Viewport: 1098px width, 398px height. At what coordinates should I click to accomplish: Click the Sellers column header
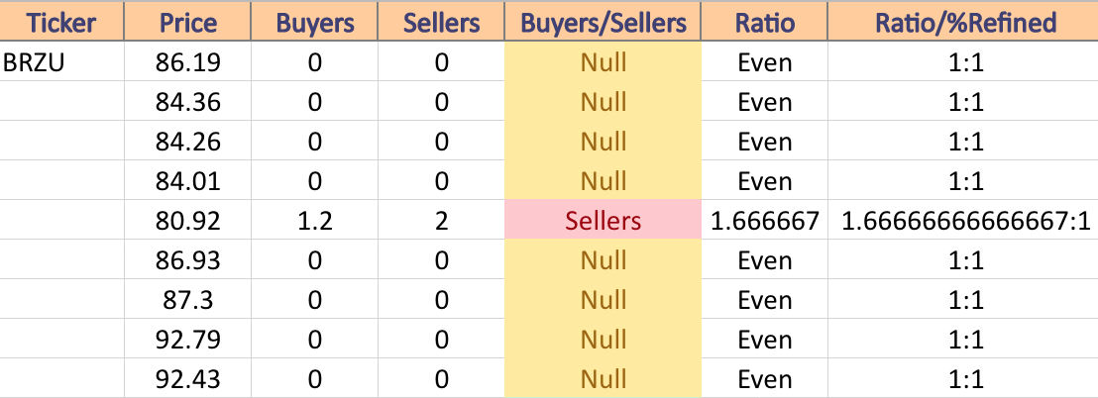pos(441,23)
